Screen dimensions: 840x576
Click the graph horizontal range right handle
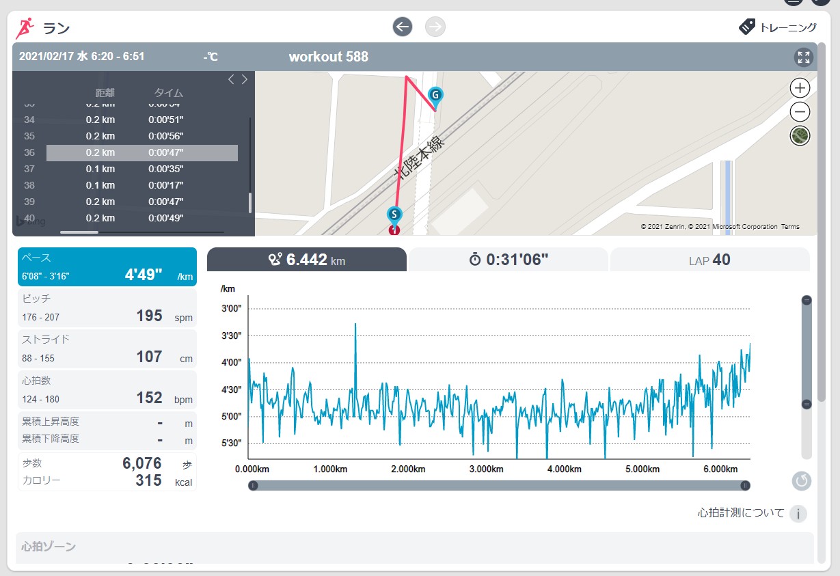(x=745, y=485)
